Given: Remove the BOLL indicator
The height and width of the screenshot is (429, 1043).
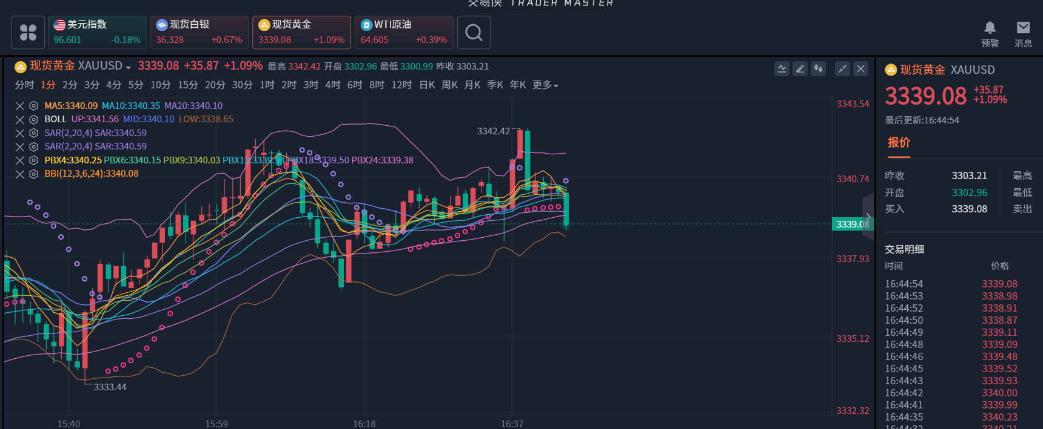Looking at the screenshot, I should (20, 120).
